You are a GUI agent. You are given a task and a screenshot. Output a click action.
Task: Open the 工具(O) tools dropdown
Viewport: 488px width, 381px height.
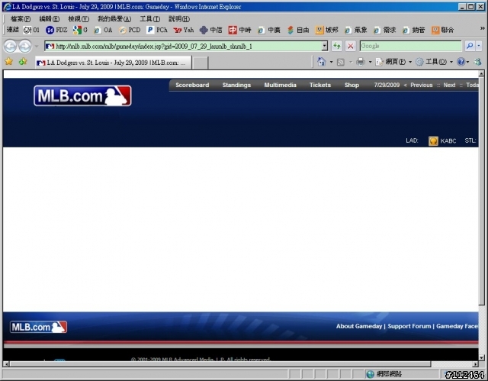(x=435, y=62)
